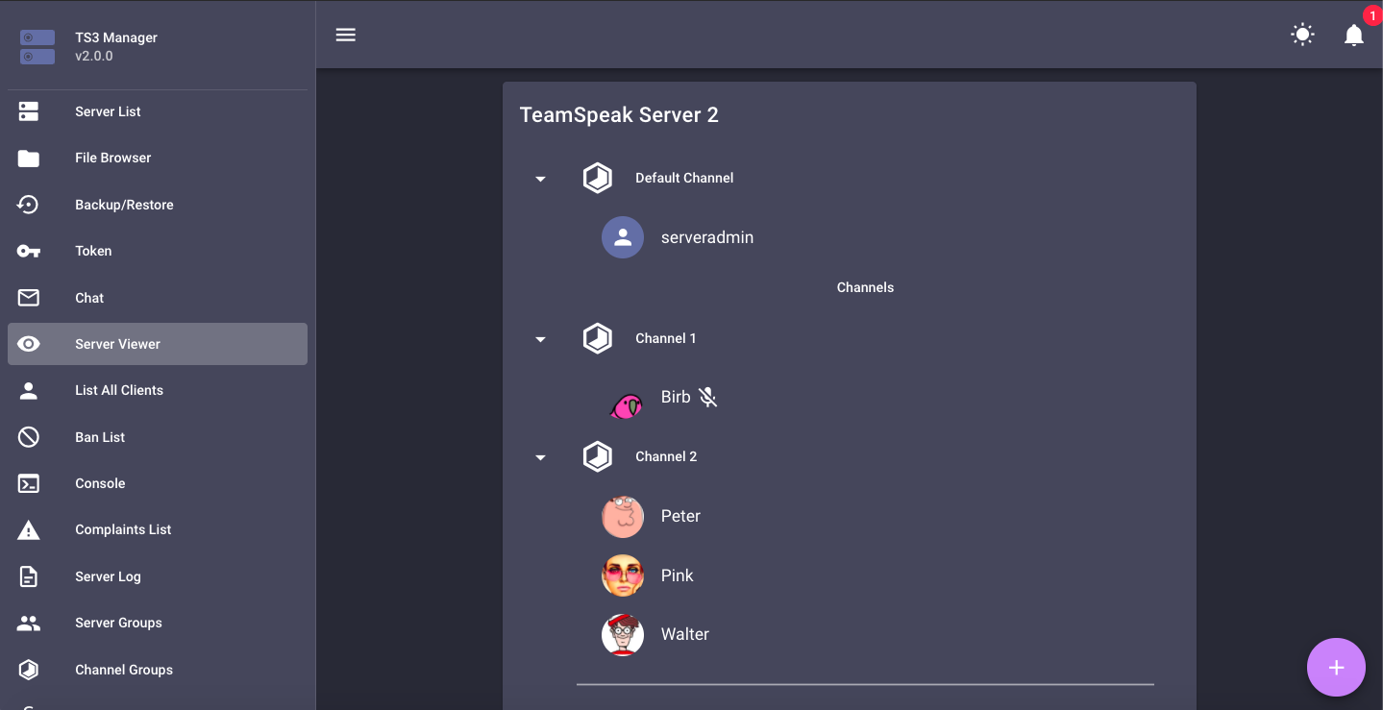The image size is (1383, 710).
Task: Click the red notification count badge
Action: pos(1371,15)
